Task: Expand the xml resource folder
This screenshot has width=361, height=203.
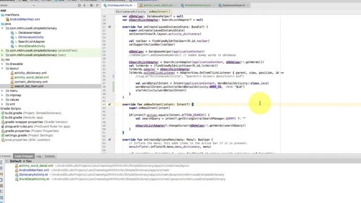Action: tap(2, 104)
